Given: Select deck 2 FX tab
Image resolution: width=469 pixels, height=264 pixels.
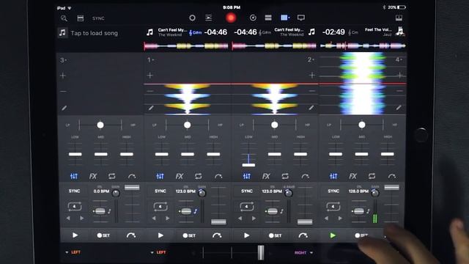Looking at the screenshot, I should pos(266,176).
